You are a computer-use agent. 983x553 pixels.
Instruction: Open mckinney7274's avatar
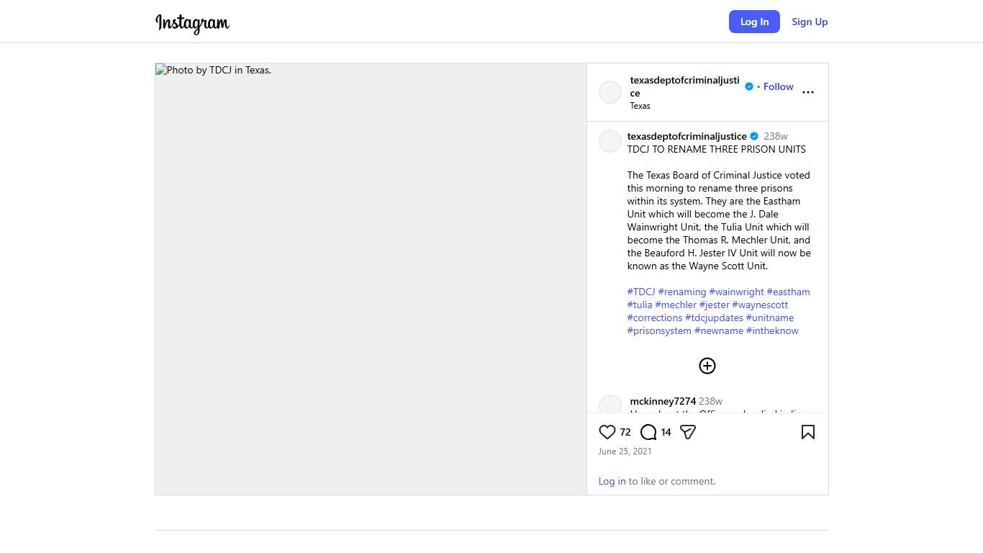[x=610, y=405]
